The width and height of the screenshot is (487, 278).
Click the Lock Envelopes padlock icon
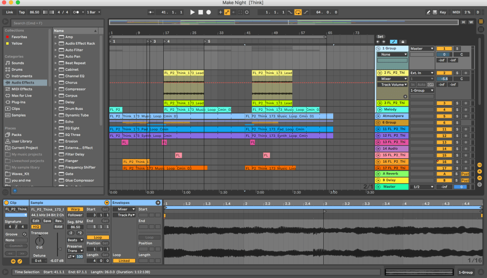click(402, 42)
